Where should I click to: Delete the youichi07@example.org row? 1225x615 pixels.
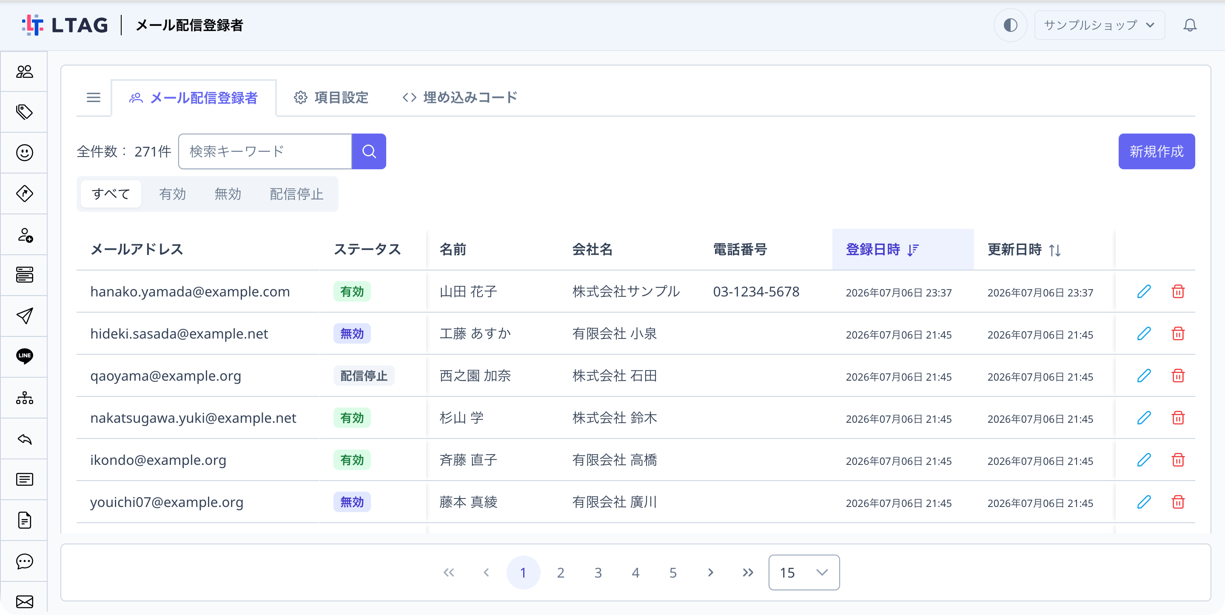pyautogui.click(x=1178, y=502)
